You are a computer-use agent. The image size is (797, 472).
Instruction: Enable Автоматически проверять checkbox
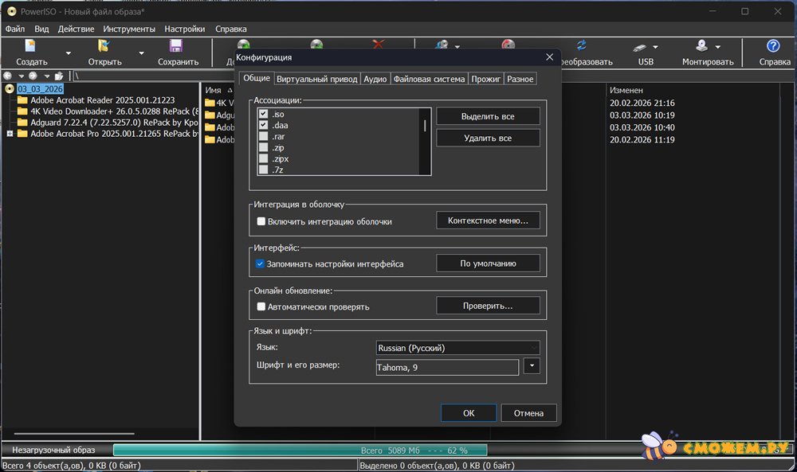pyautogui.click(x=261, y=306)
